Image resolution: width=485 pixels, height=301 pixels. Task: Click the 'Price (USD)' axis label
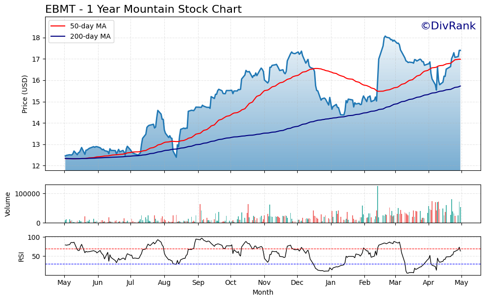[x=25, y=94]
